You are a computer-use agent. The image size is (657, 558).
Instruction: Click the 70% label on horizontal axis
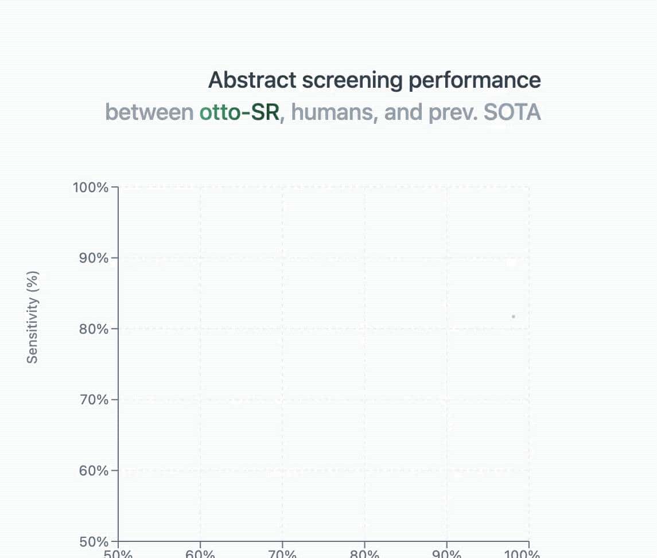[x=282, y=555]
